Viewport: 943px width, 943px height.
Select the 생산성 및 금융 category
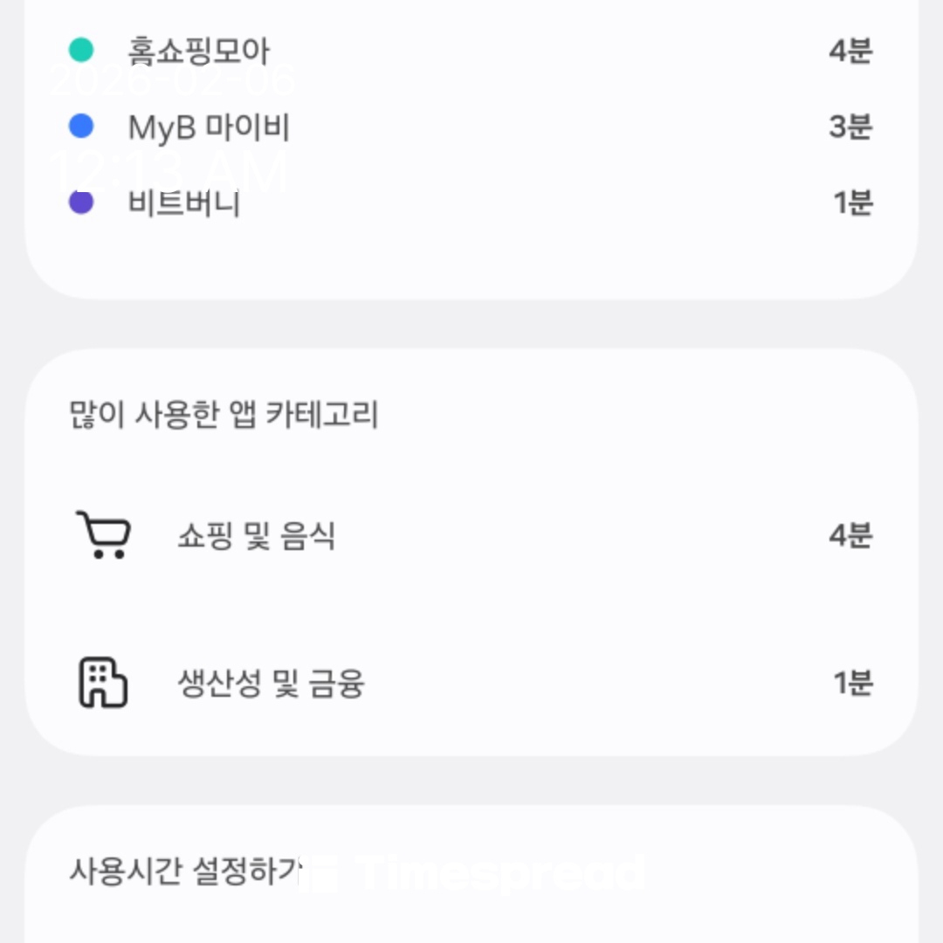click(x=271, y=683)
